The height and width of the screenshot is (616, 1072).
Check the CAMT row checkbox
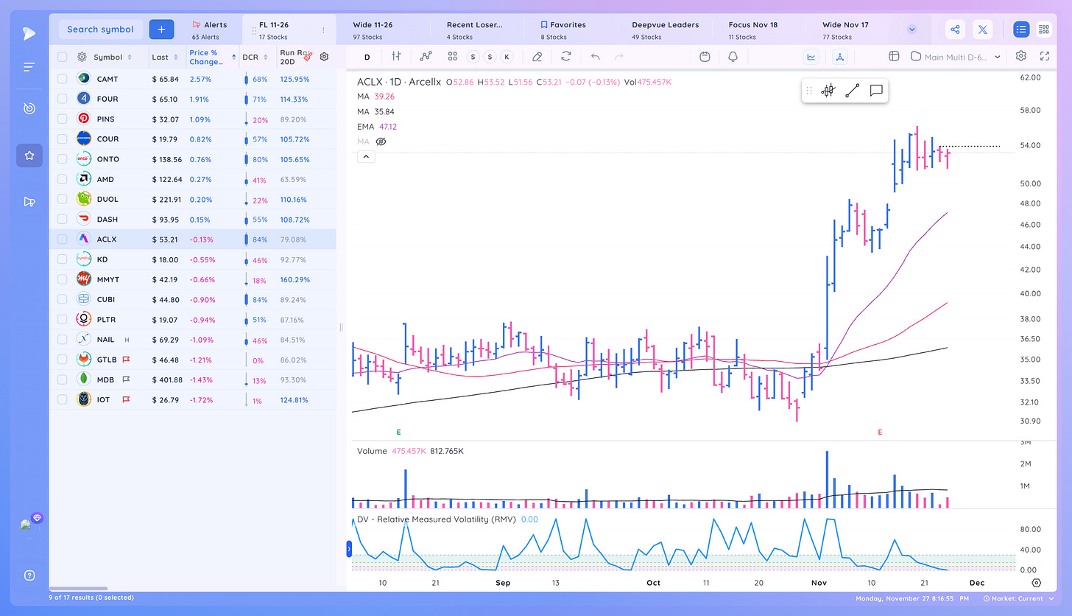click(63, 79)
